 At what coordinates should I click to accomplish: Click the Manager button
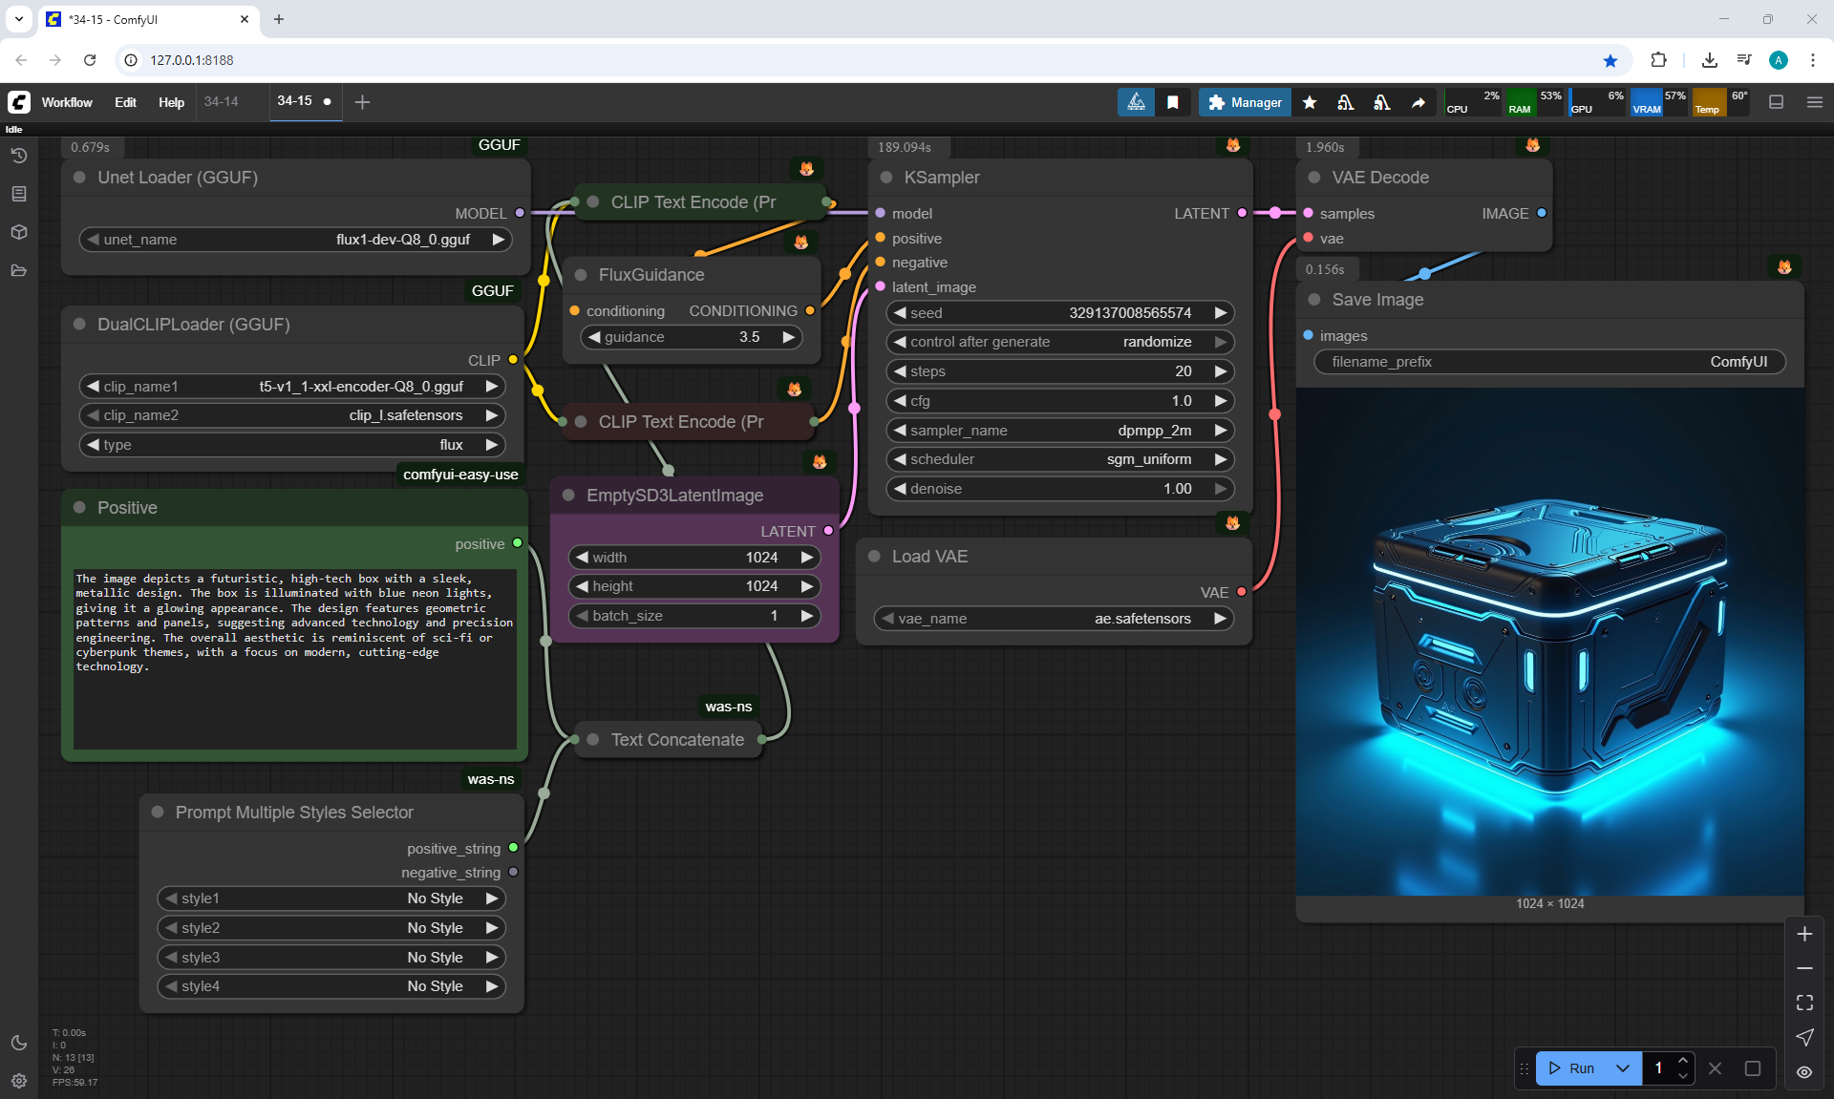(1245, 102)
